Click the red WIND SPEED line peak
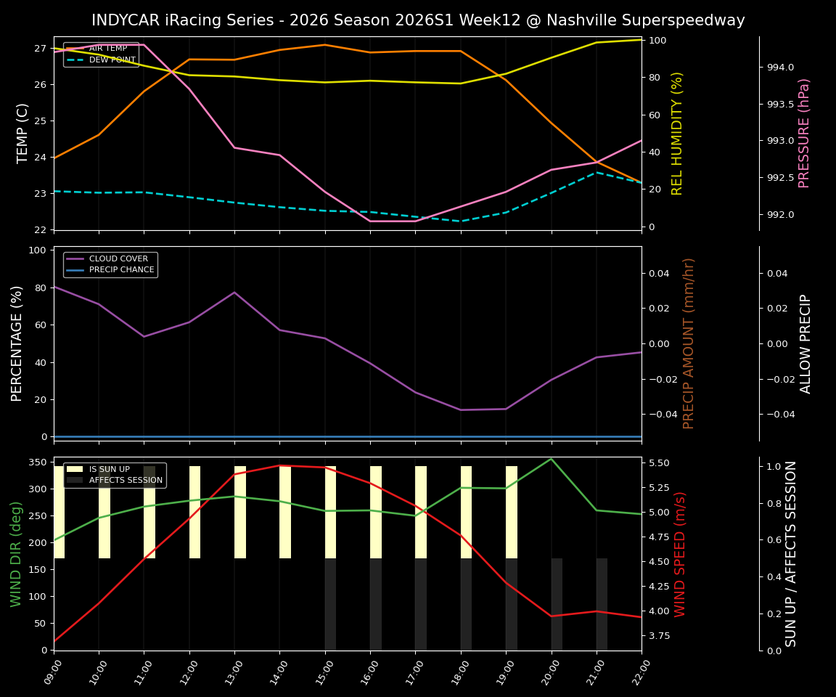Viewport: 836px width, 697px height. [280, 465]
